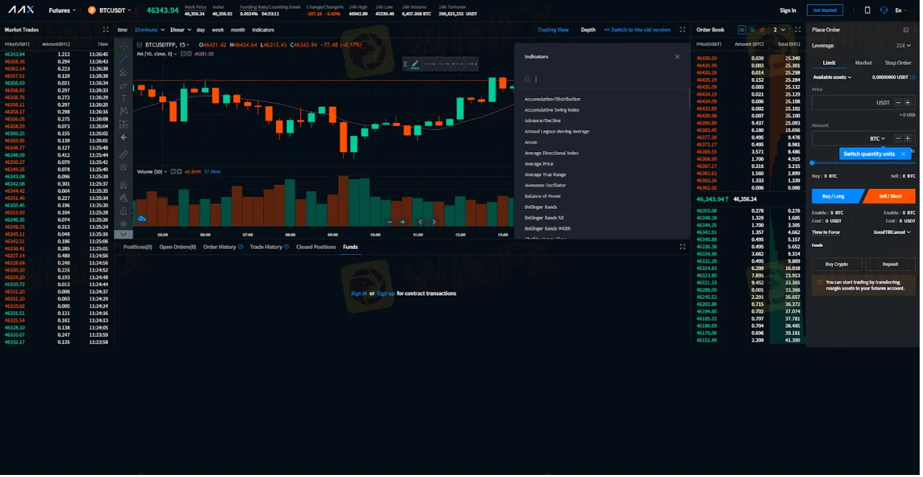Click the Get Started button
This screenshot has height=477, width=923.
[x=824, y=10]
